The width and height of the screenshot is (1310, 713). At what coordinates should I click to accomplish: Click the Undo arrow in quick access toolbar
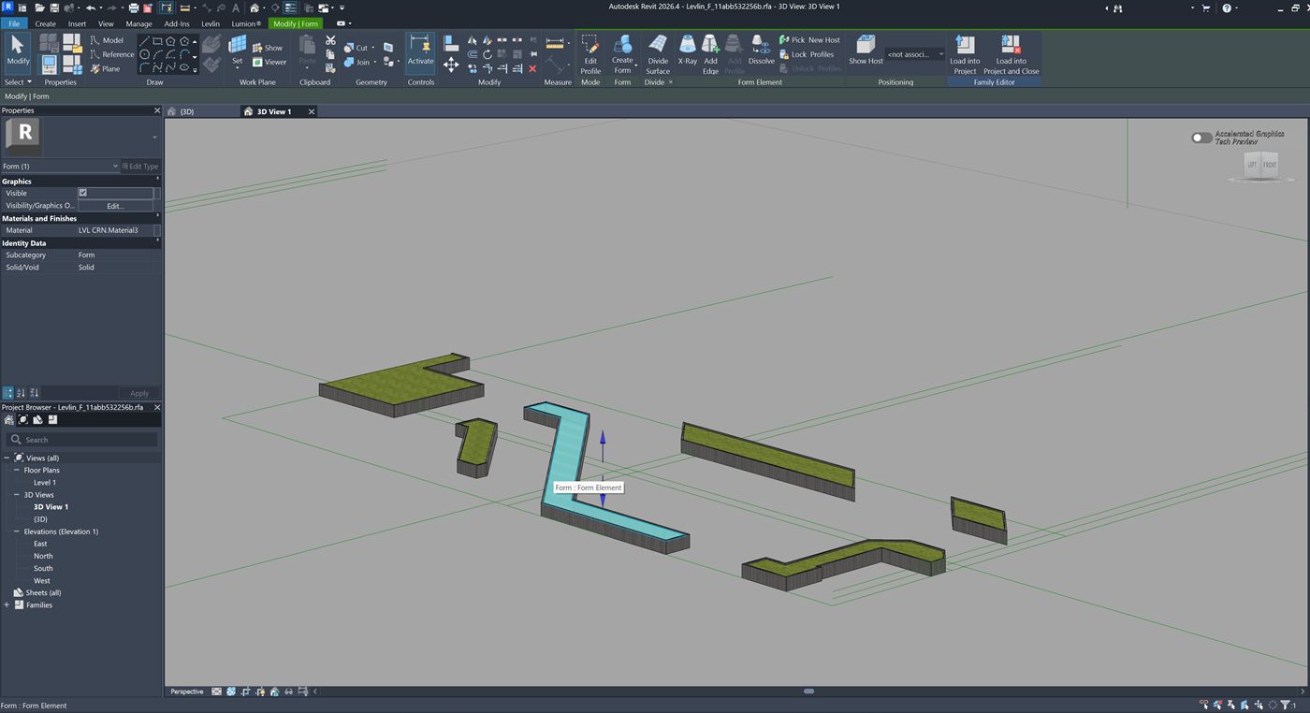pos(90,8)
